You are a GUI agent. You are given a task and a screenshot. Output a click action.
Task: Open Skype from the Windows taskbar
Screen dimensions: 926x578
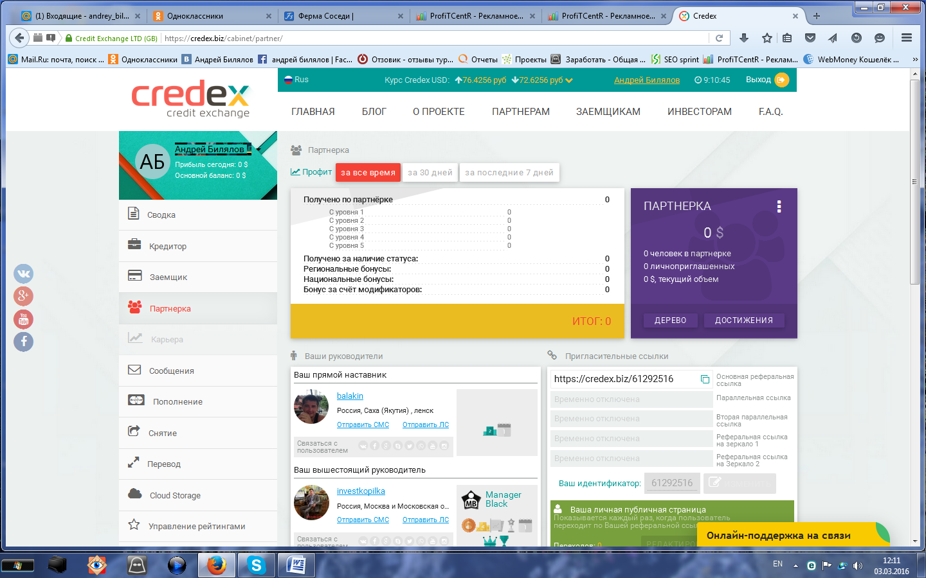(256, 565)
